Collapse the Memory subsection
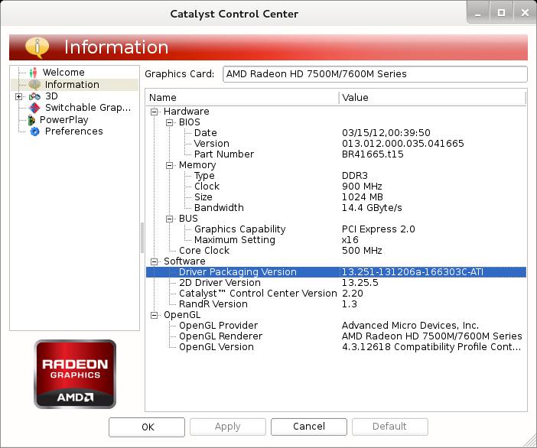 pyautogui.click(x=170, y=165)
